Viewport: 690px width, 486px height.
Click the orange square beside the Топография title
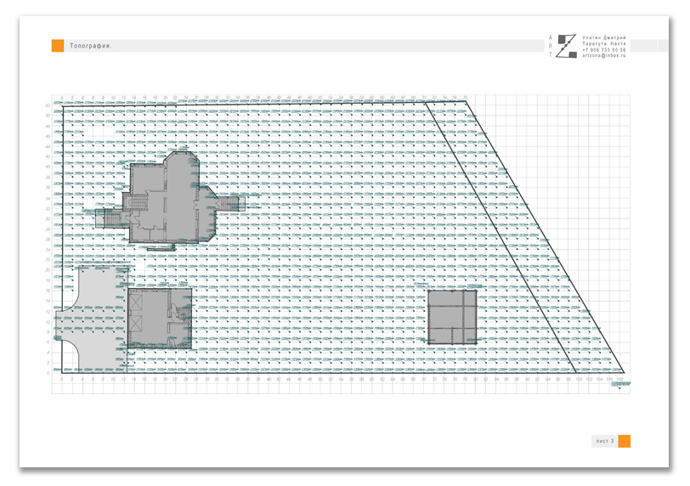(58, 46)
